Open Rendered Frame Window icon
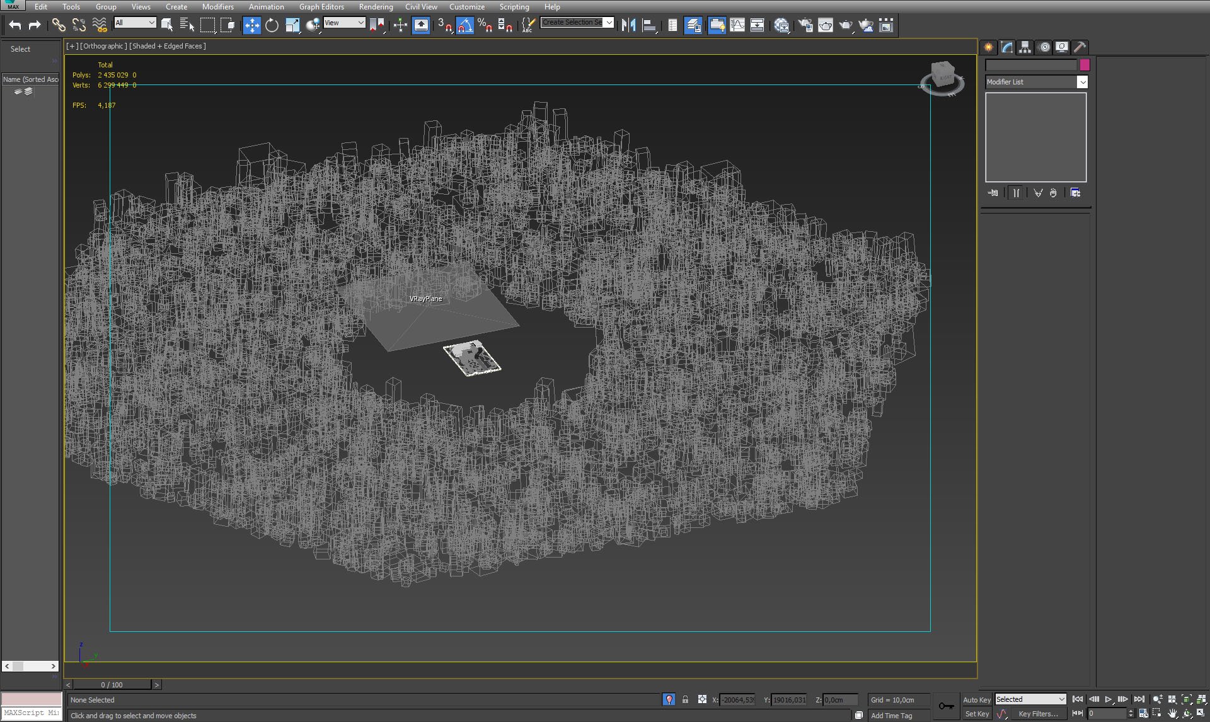1210x722 pixels. (x=826, y=25)
